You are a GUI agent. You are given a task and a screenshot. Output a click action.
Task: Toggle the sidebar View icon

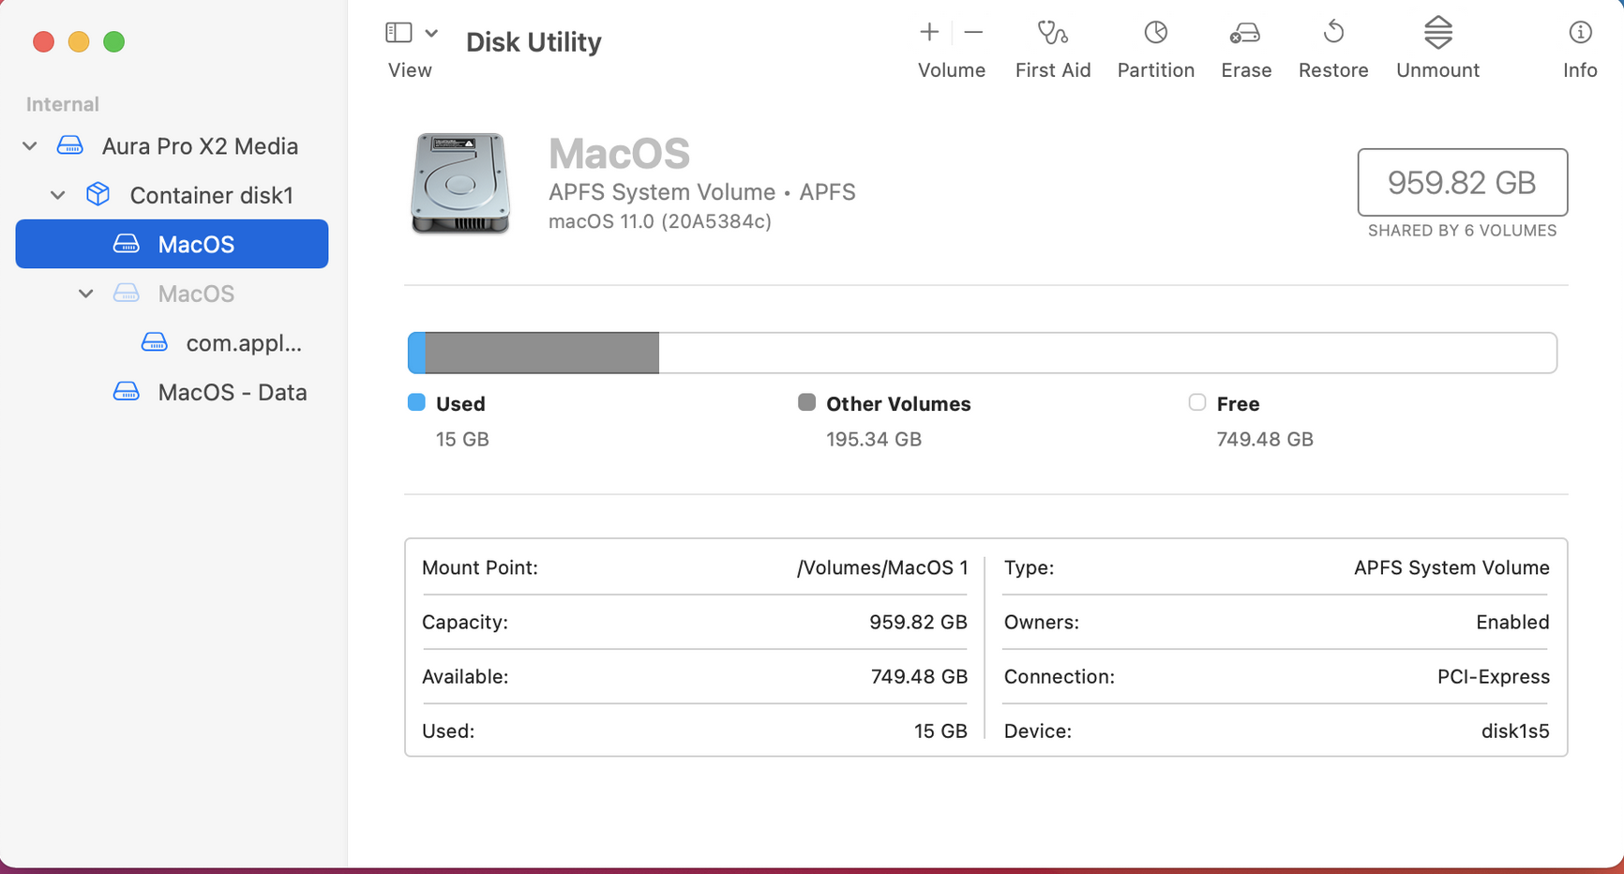pos(398,33)
